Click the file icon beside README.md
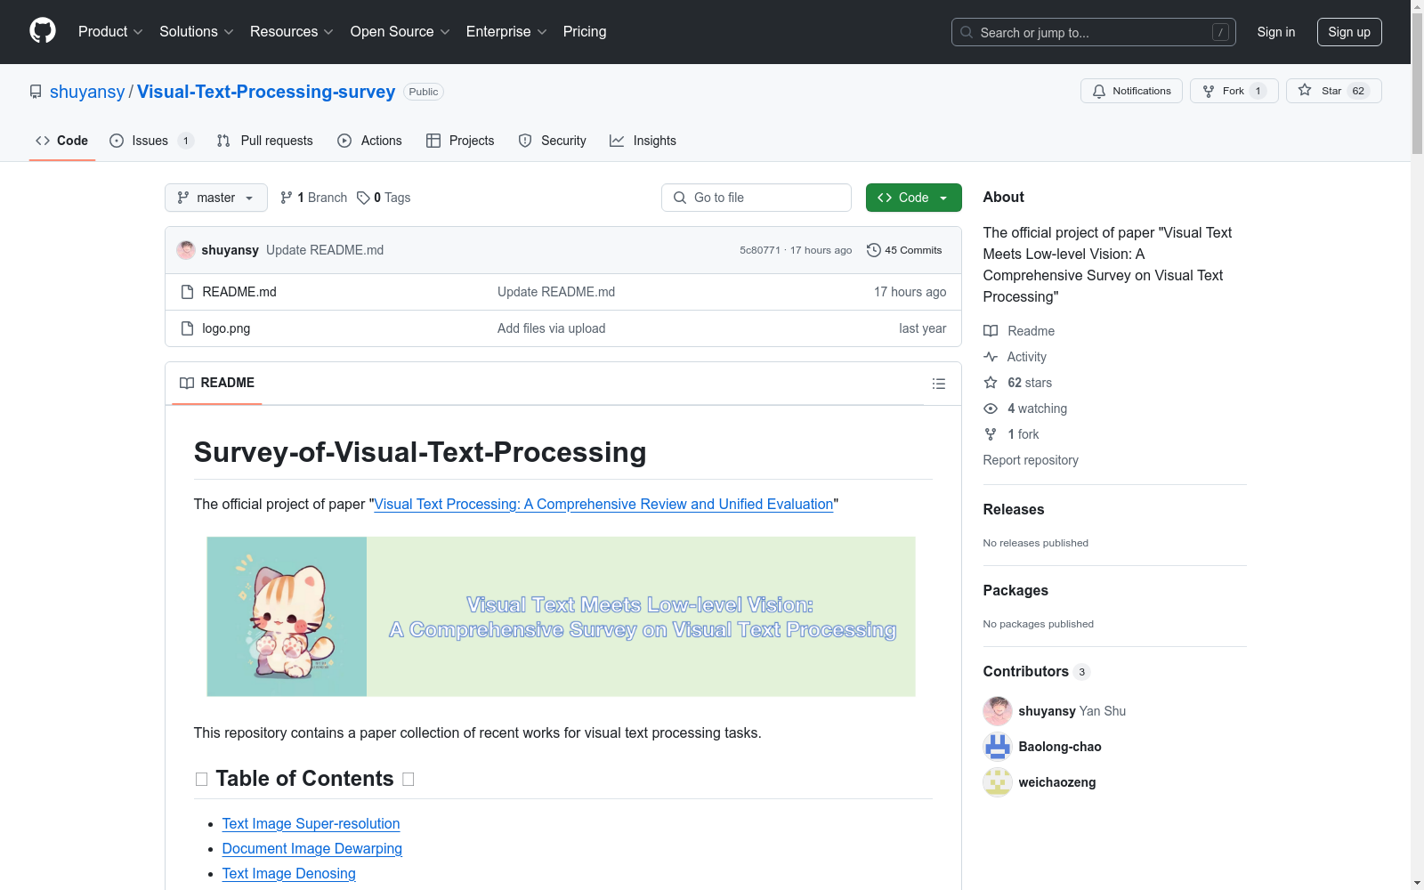This screenshot has height=890, width=1424. coord(187,292)
